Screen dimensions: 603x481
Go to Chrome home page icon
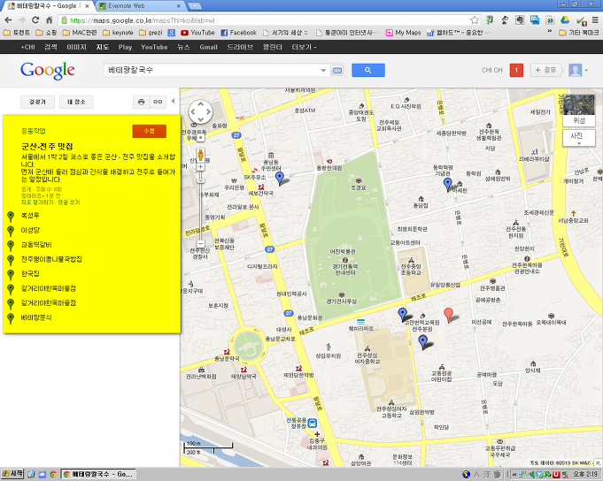pyautogui.click(x=50, y=20)
